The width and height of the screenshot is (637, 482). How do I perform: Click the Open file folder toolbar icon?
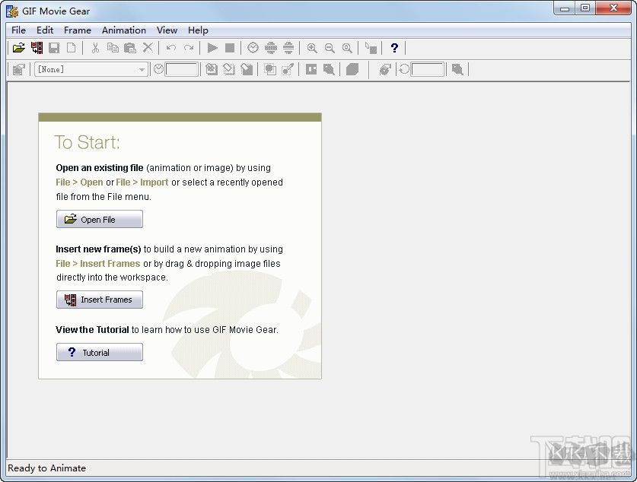[x=19, y=48]
